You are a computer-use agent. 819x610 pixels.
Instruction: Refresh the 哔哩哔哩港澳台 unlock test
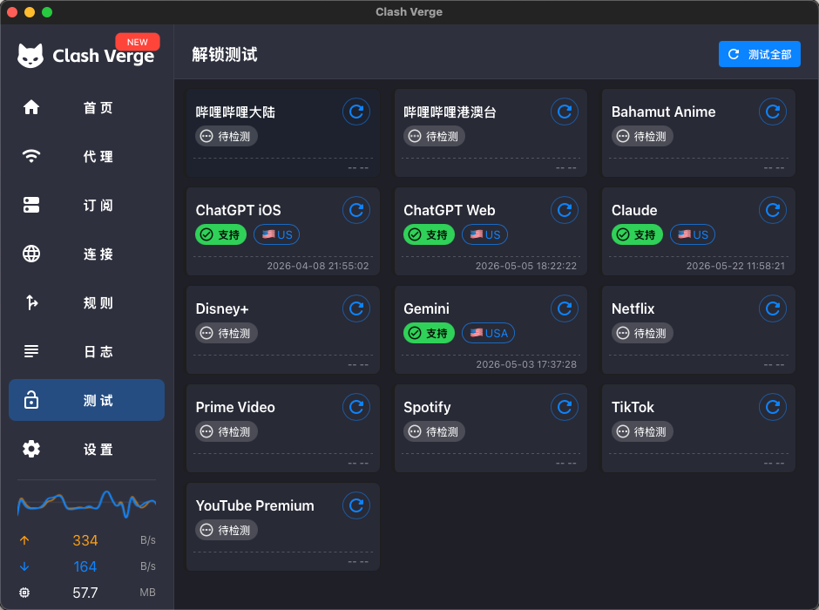tap(564, 112)
